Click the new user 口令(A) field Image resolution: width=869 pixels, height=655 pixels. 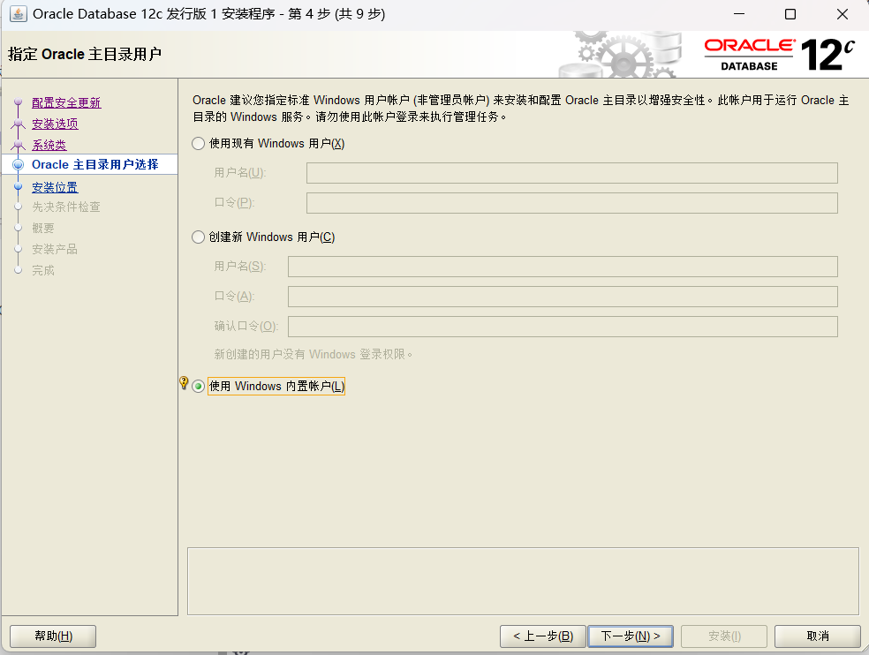click(563, 297)
